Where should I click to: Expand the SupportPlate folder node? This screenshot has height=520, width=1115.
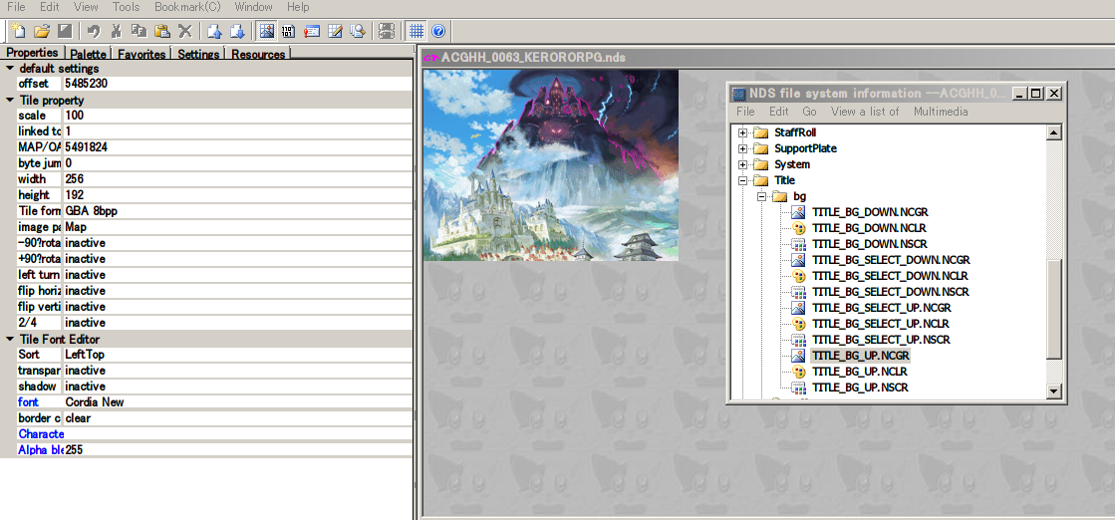click(x=743, y=148)
